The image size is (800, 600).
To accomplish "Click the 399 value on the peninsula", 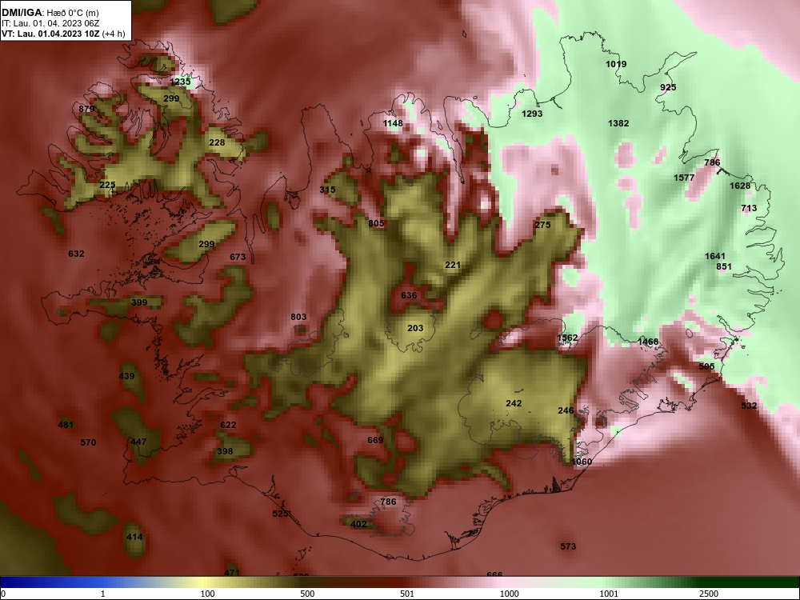I will [x=139, y=302].
